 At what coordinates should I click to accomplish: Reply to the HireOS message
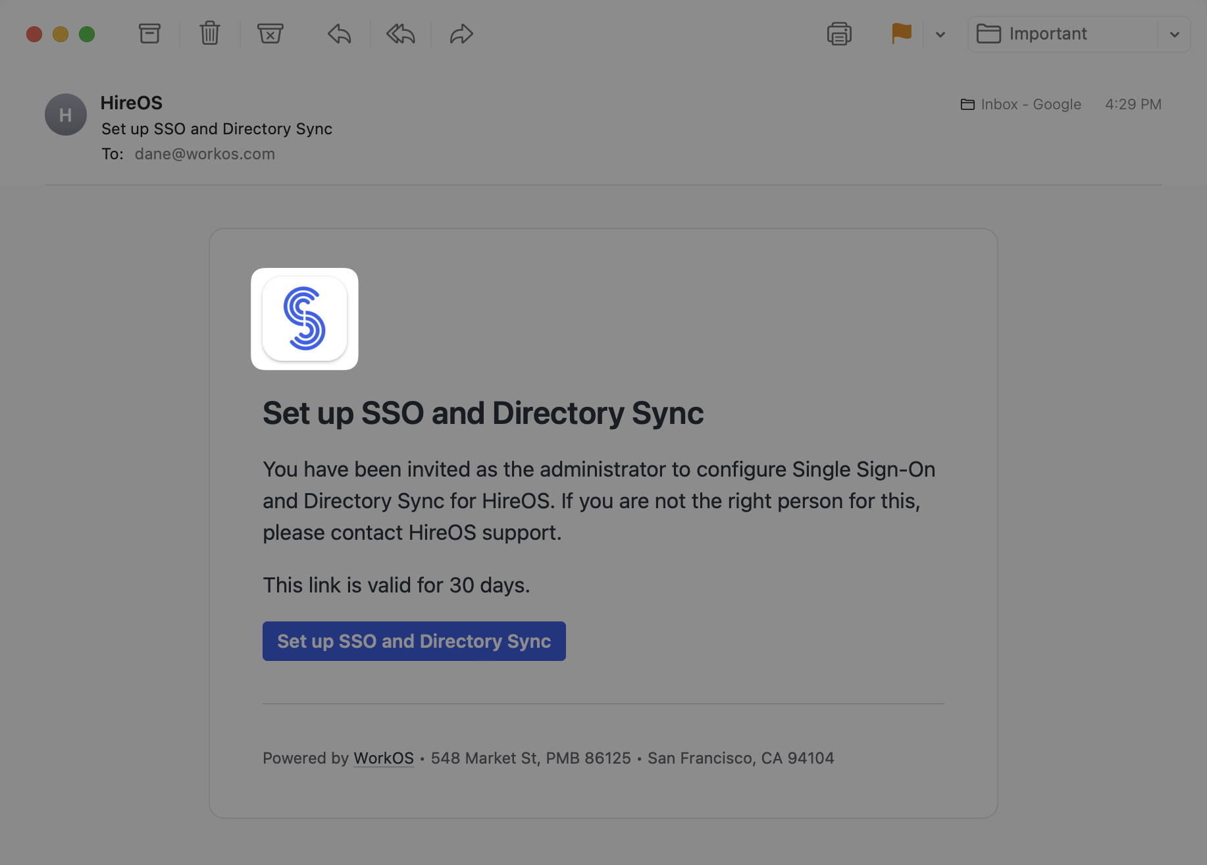pos(339,34)
